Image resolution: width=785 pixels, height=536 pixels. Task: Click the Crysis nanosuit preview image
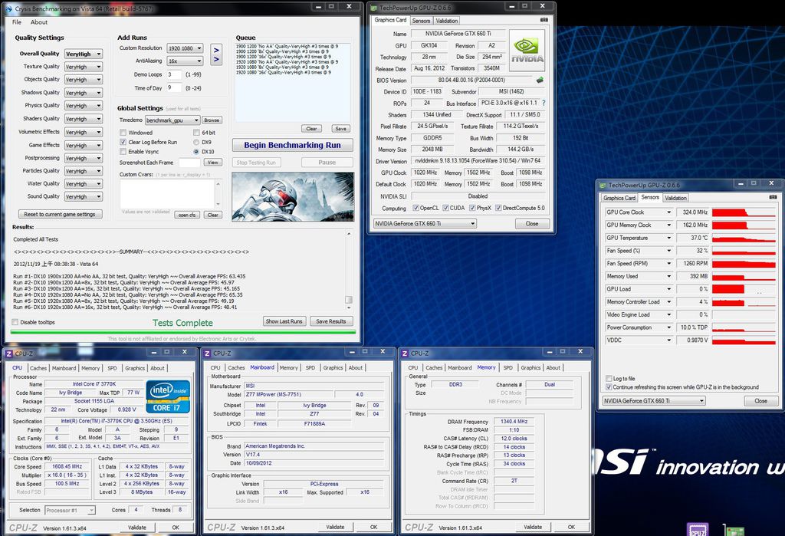293,197
